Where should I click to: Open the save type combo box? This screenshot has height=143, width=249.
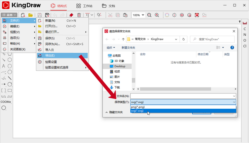pyautogui.click(x=183, y=102)
